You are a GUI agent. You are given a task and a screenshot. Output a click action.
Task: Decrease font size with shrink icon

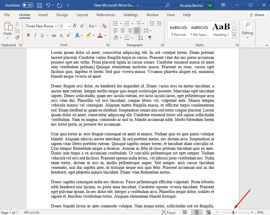[x=82, y=26]
